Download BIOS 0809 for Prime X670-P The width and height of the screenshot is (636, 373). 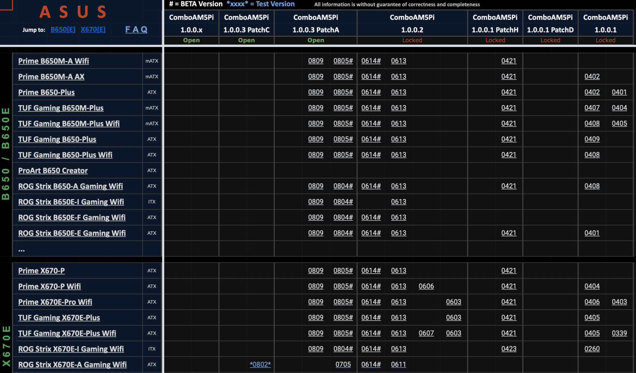316,271
